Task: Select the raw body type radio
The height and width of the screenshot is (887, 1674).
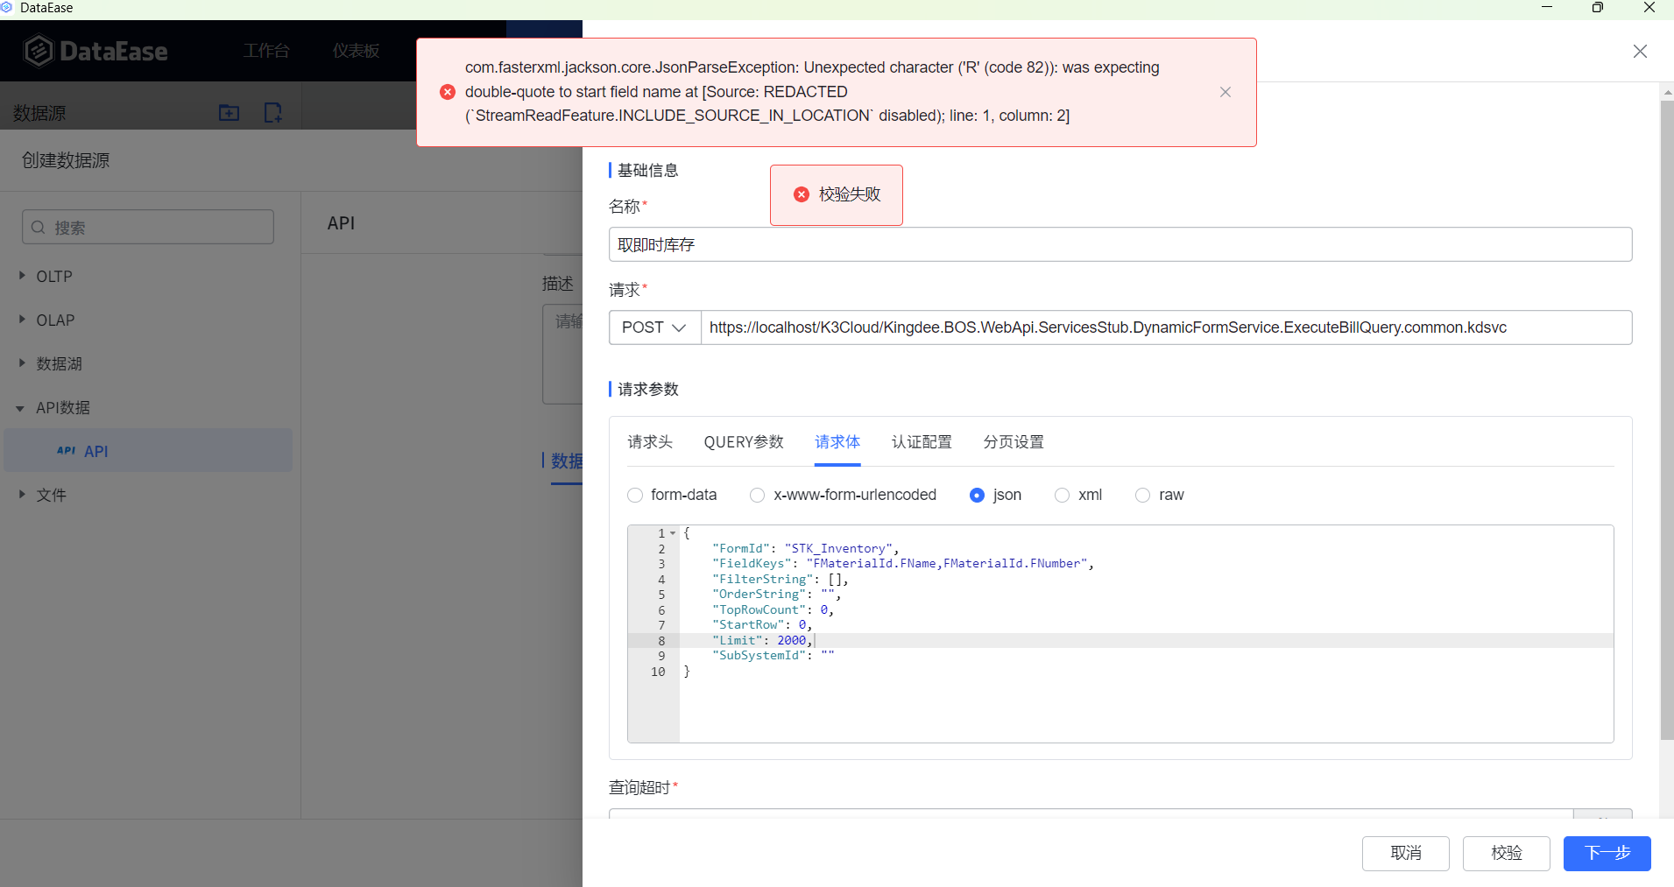Action: click(x=1142, y=496)
